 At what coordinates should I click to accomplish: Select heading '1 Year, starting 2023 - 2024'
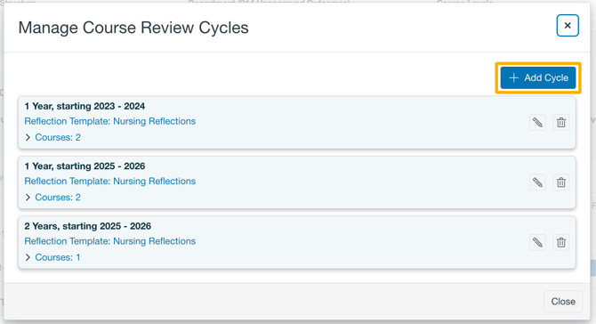pos(85,106)
